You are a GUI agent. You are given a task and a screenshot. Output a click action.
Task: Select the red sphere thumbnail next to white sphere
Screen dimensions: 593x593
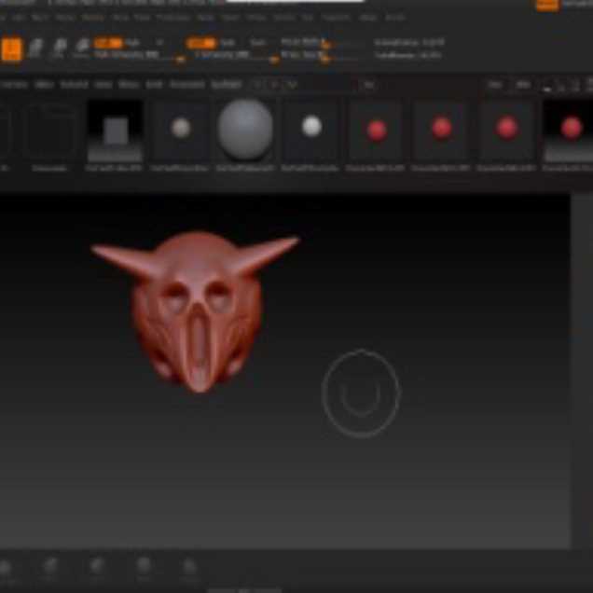point(376,131)
